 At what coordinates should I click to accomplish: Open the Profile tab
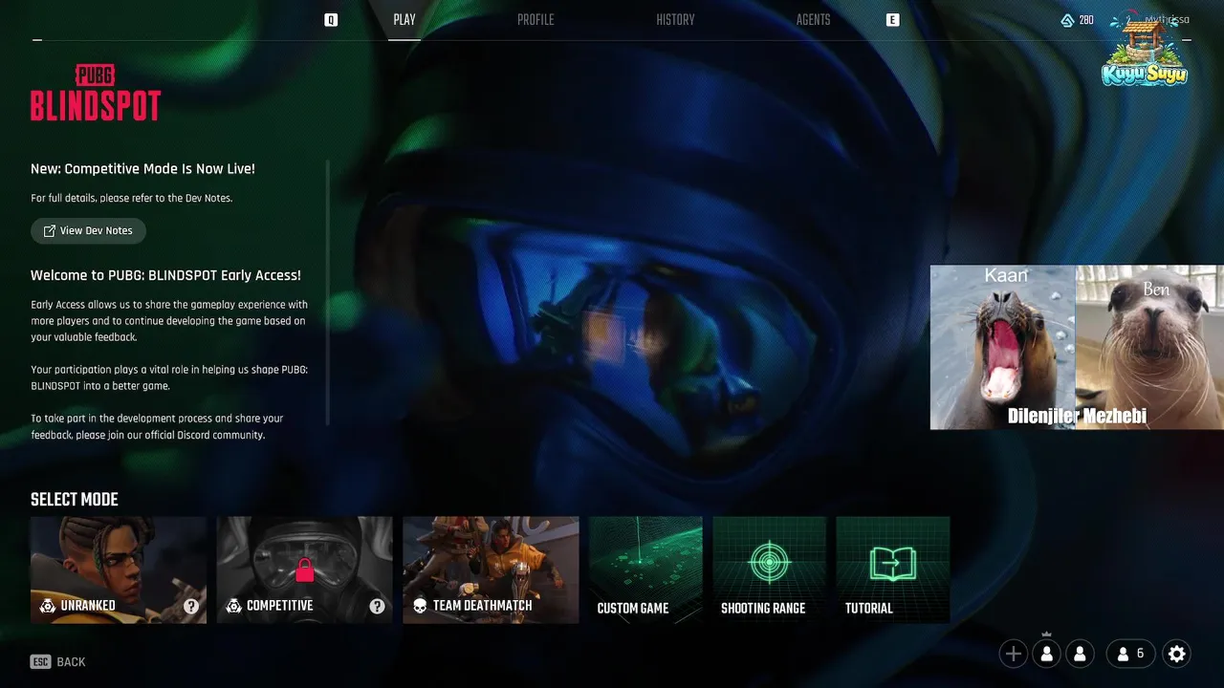click(x=535, y=20)
